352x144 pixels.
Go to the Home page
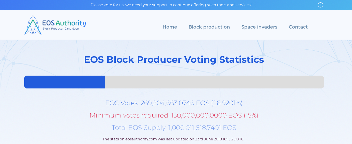click(170, 27)
